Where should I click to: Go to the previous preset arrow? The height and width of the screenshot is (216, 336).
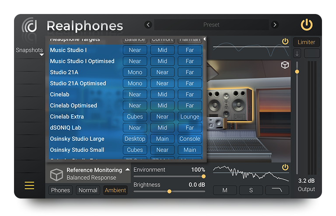click(x=148, y=25)
